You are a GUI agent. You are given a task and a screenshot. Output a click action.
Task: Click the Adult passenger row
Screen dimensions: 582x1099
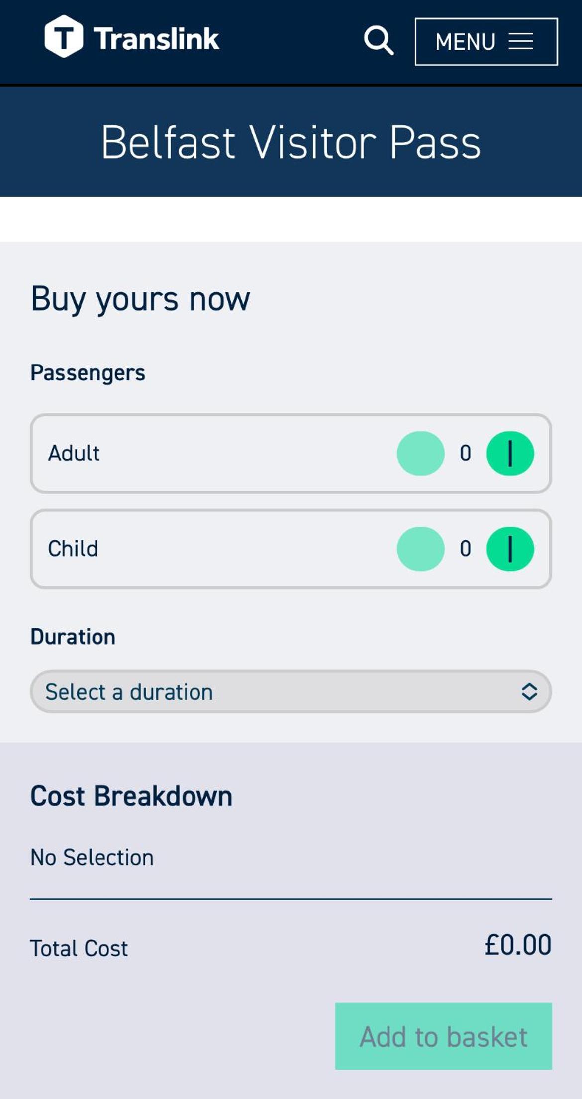(x=291, y=454)
